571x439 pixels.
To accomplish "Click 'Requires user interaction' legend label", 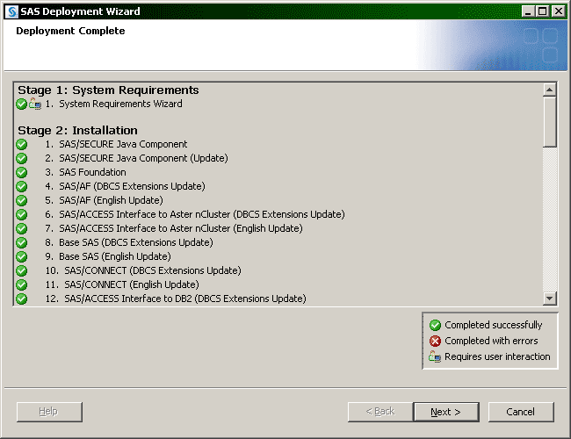I will click(x=497, y=356).
